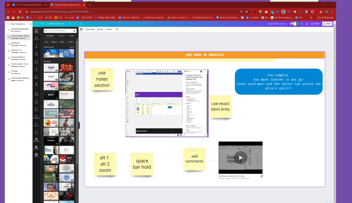Viewport: 352px width, 203px height.
Task: Select the 'space bar hold' sticky note
Action: click(x=142, y=164)
